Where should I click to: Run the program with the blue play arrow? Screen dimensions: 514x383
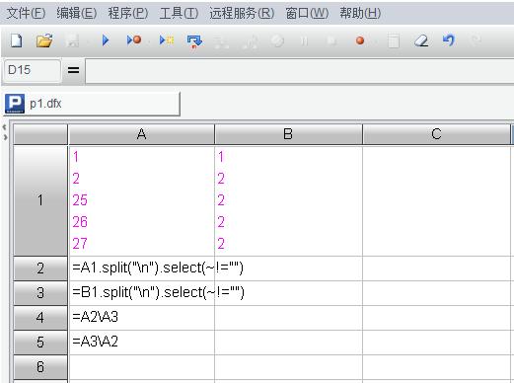pos(106,40)
